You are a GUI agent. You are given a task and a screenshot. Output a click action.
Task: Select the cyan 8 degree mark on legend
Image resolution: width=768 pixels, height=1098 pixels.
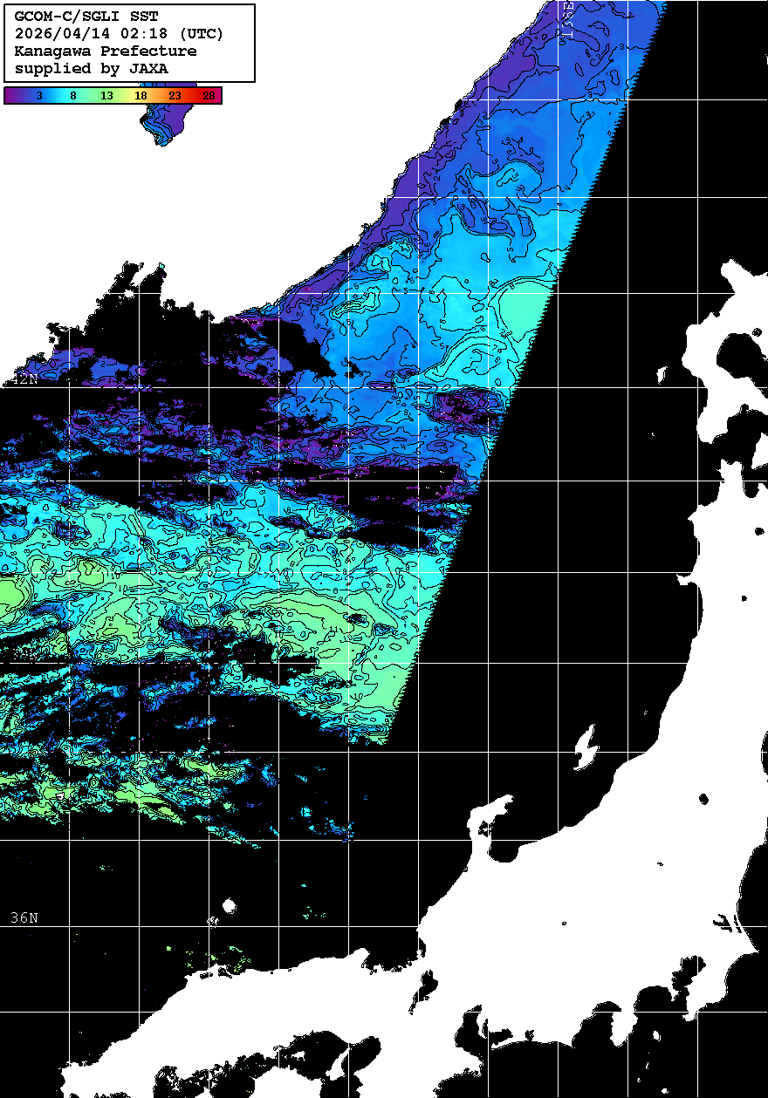pos(72,96)
